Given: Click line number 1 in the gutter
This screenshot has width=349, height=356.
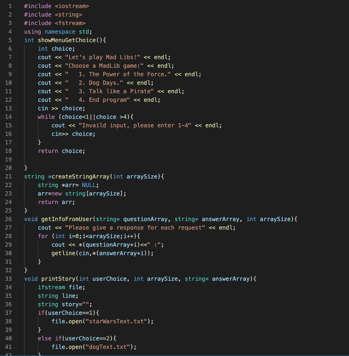Looking at the screenshot, I should (x=10, y=6).
